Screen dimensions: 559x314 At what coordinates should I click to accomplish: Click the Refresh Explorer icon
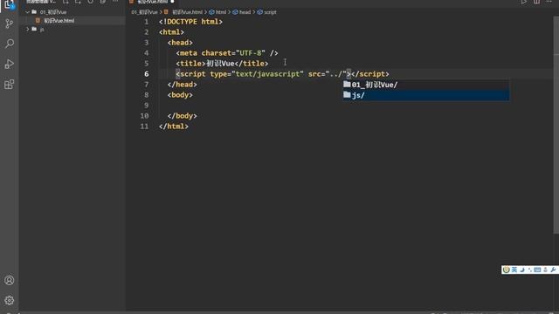tap(91, 2)
